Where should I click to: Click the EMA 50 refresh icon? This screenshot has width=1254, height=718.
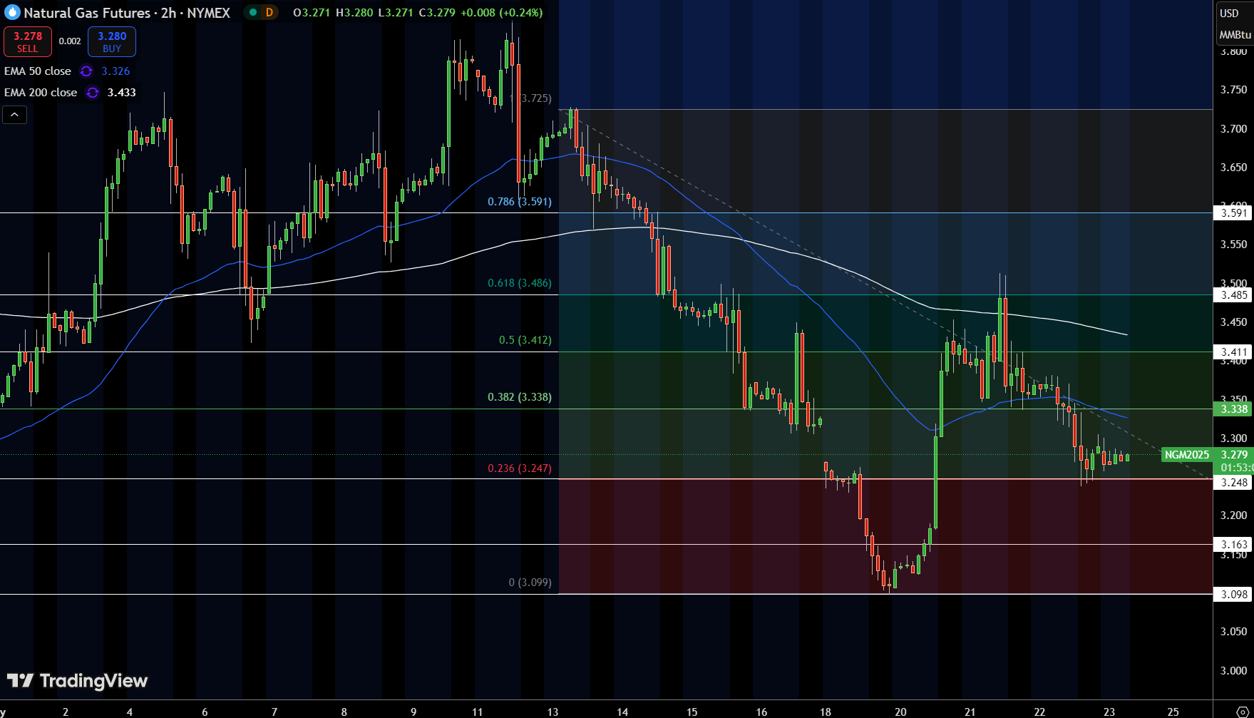86,71
